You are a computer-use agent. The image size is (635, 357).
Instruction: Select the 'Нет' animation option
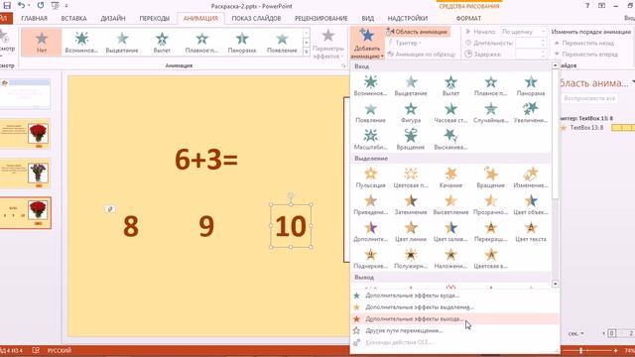coord(42,42)
